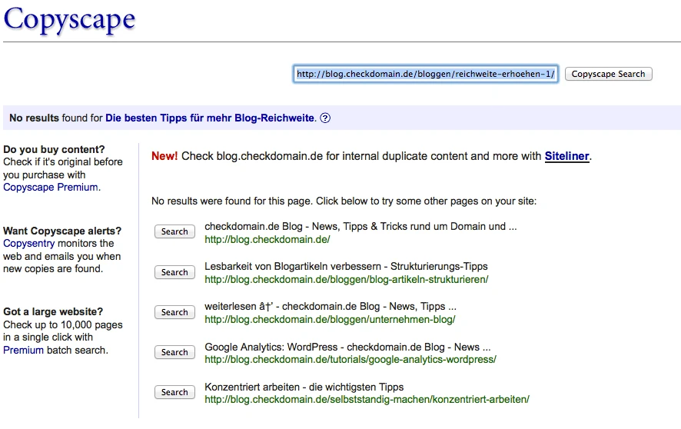
Task: Click the 'Got a large website?' heading
Action: pos(53,312)
